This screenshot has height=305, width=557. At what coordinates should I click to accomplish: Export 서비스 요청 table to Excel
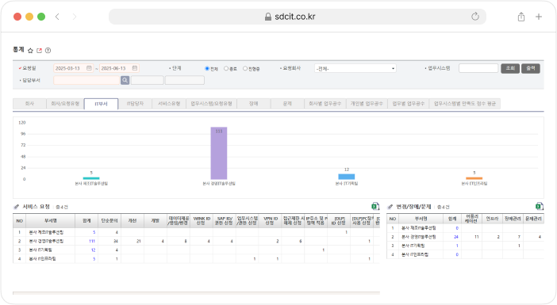(x=375, y=207)
